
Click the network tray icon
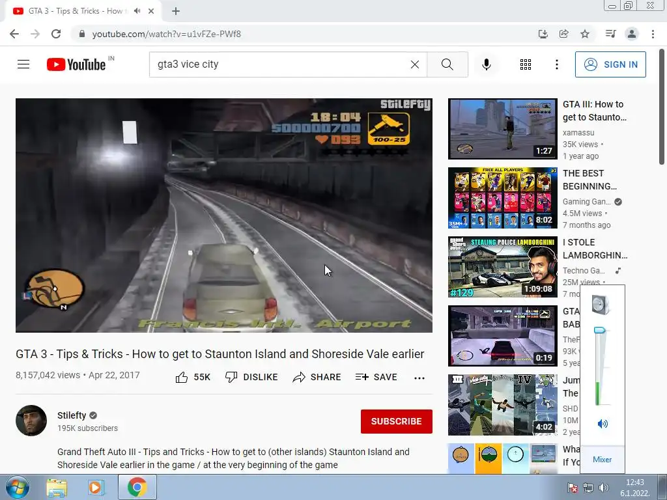[x=588, y=488]
